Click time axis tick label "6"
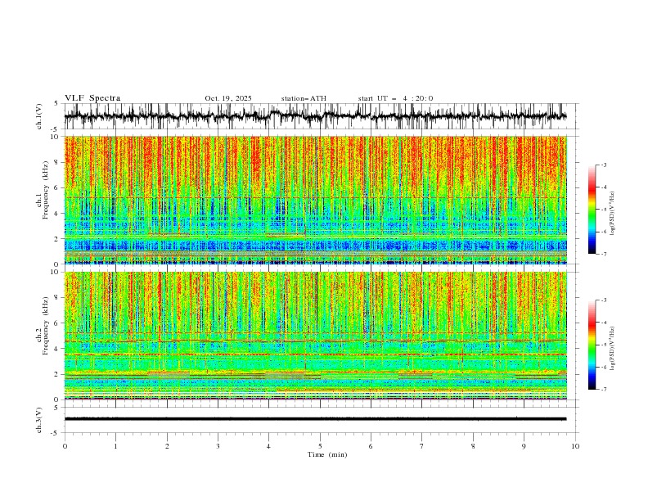The width and height of the screenshot is (648, 501). [371, 446]
